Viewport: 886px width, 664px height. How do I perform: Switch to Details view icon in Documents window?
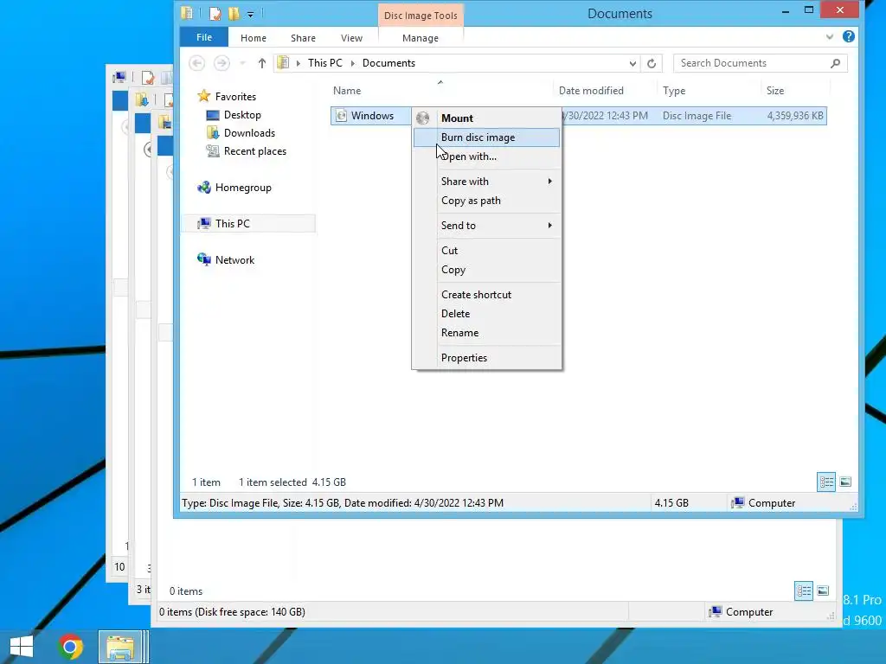[826, 482]
